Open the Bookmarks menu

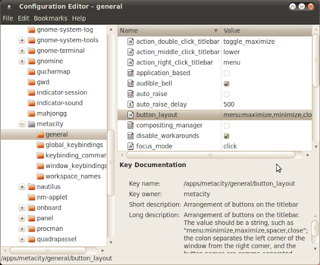[51, 18]
